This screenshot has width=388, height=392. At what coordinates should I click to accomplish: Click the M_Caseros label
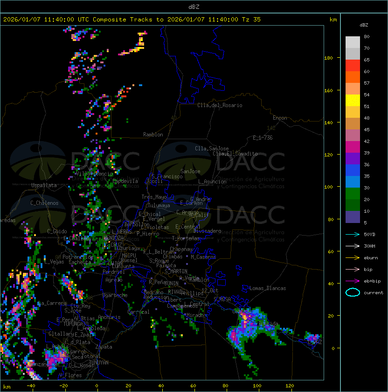tap(203, 257)
